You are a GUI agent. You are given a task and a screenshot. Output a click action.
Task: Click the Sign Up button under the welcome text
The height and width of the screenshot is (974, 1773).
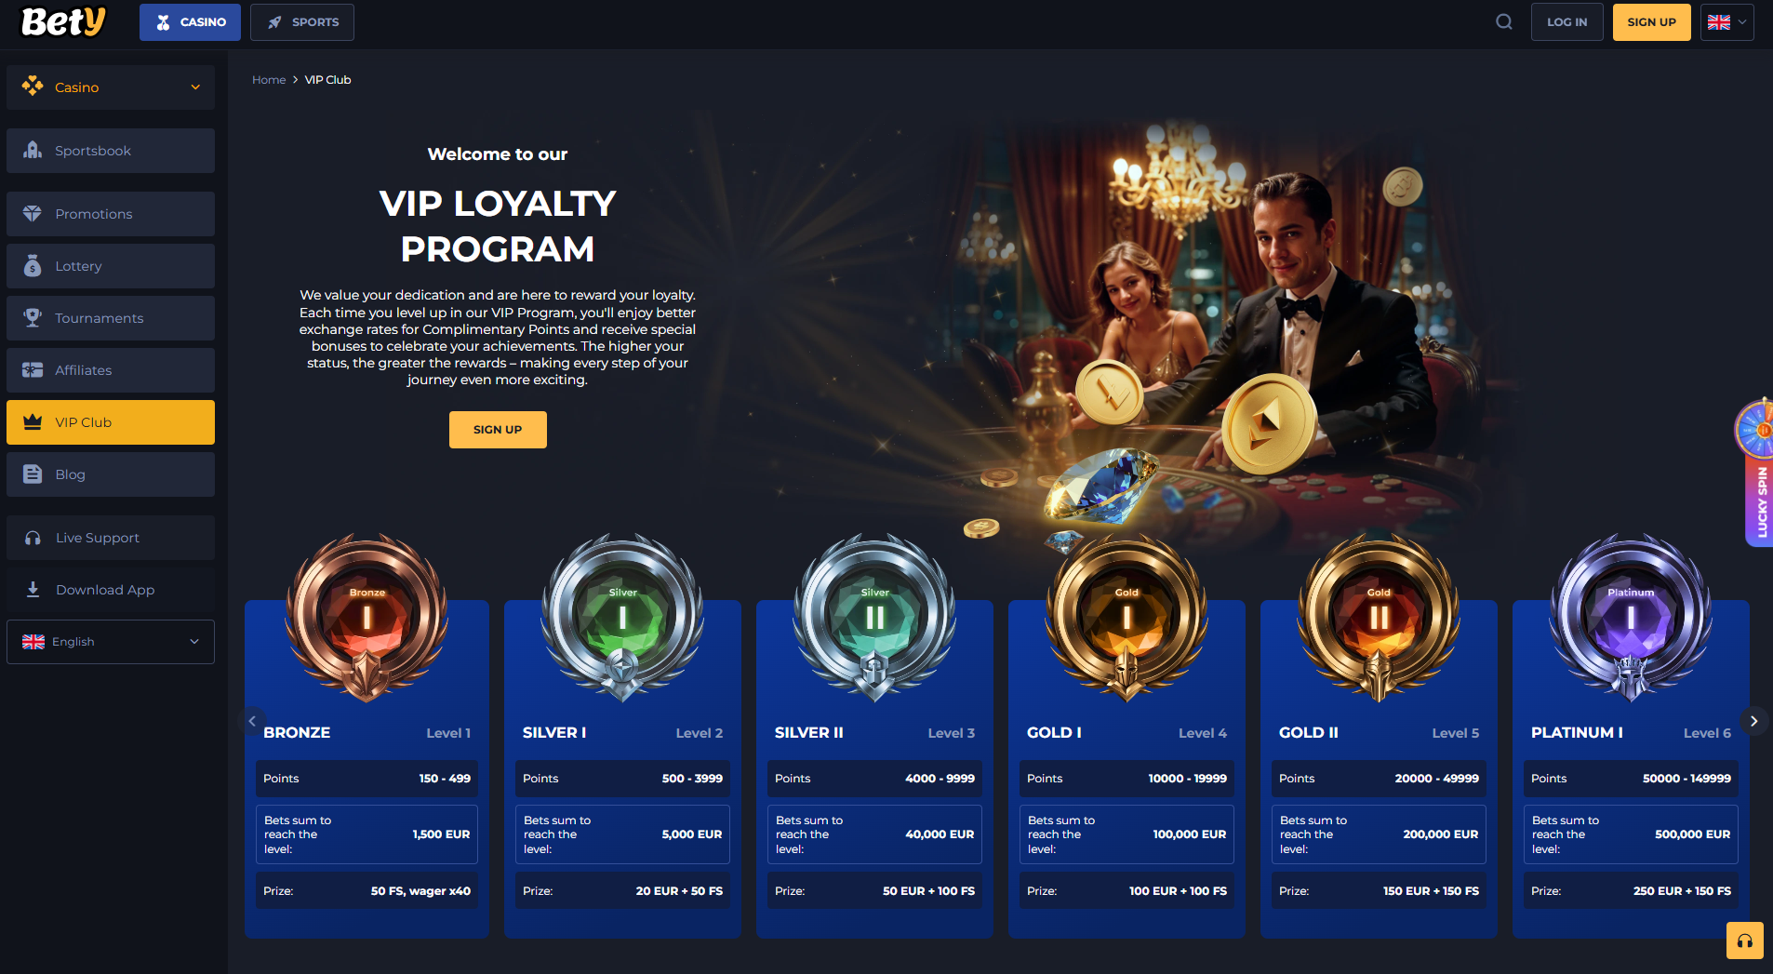tap(498, 430)
